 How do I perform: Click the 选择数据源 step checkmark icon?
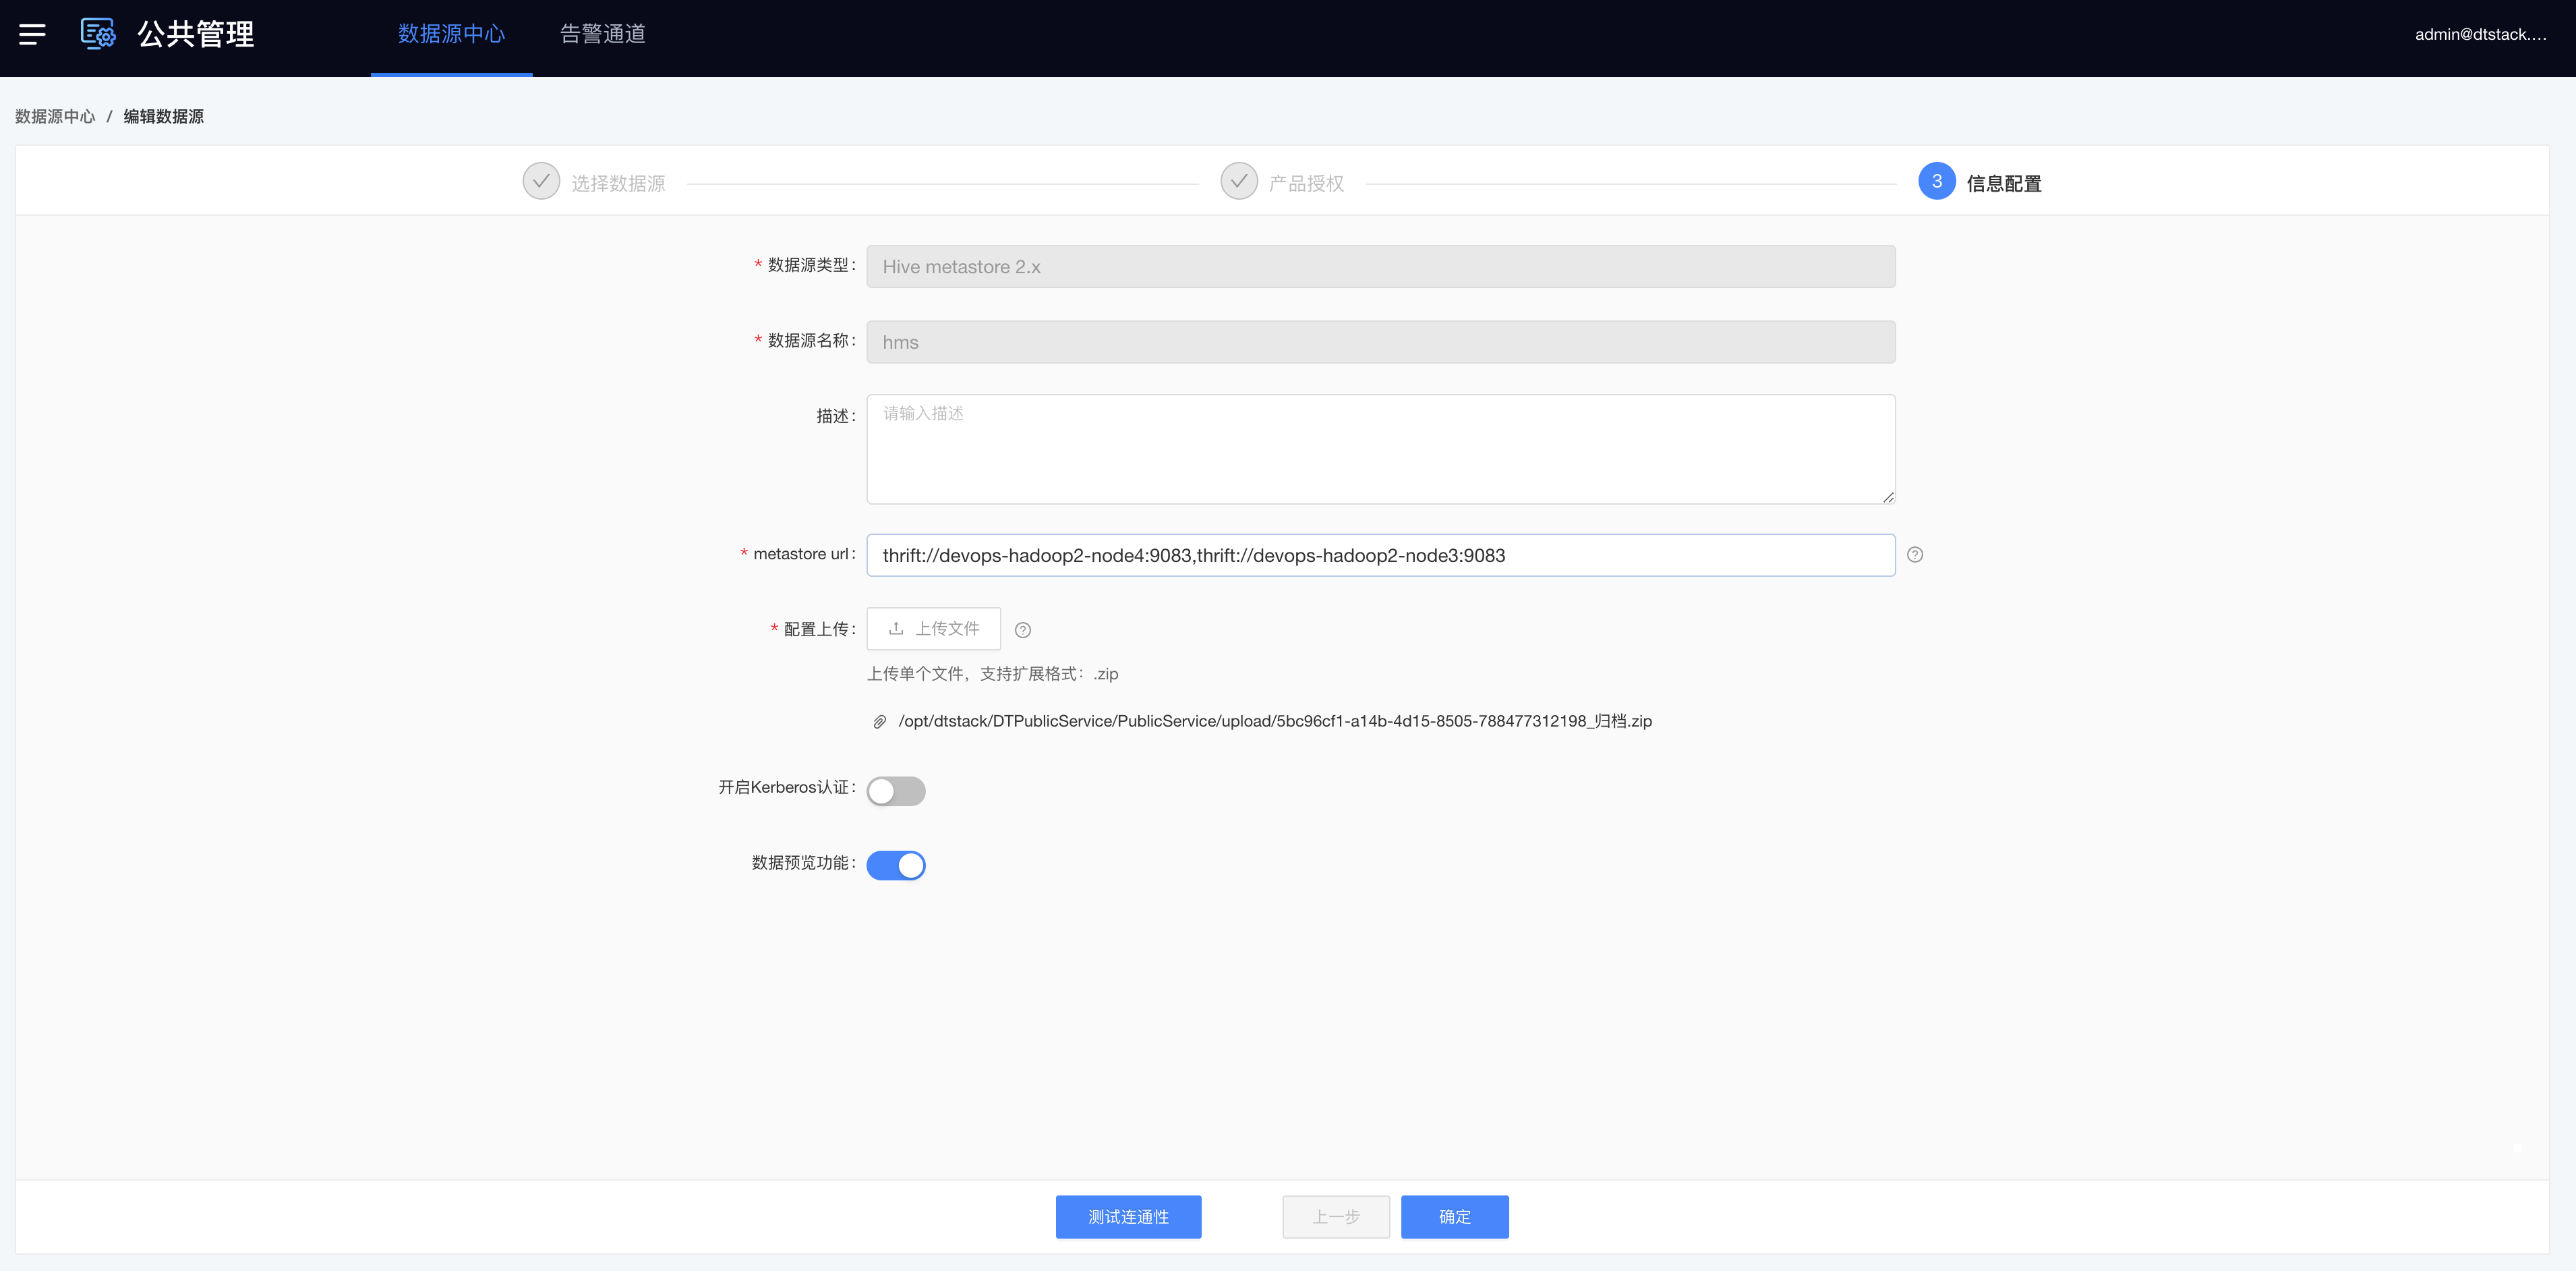pos(541,181)
